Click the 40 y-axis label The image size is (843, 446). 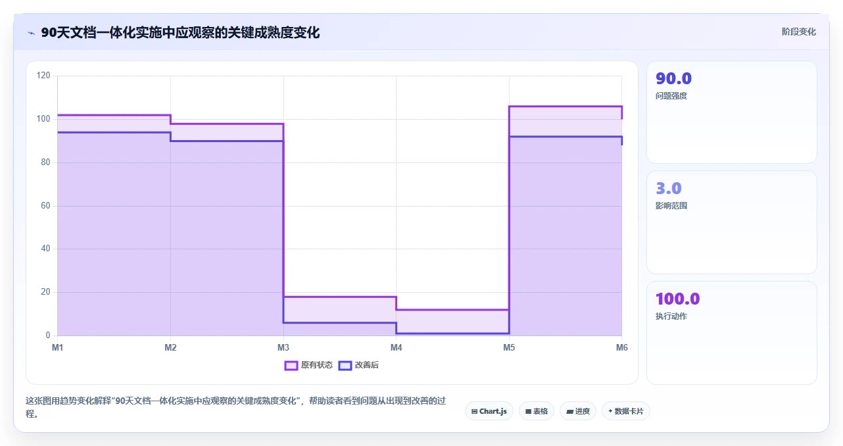(x=45, y=249)
